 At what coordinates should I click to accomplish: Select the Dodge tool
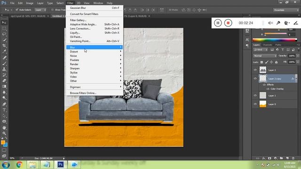[x=4, y=98]
